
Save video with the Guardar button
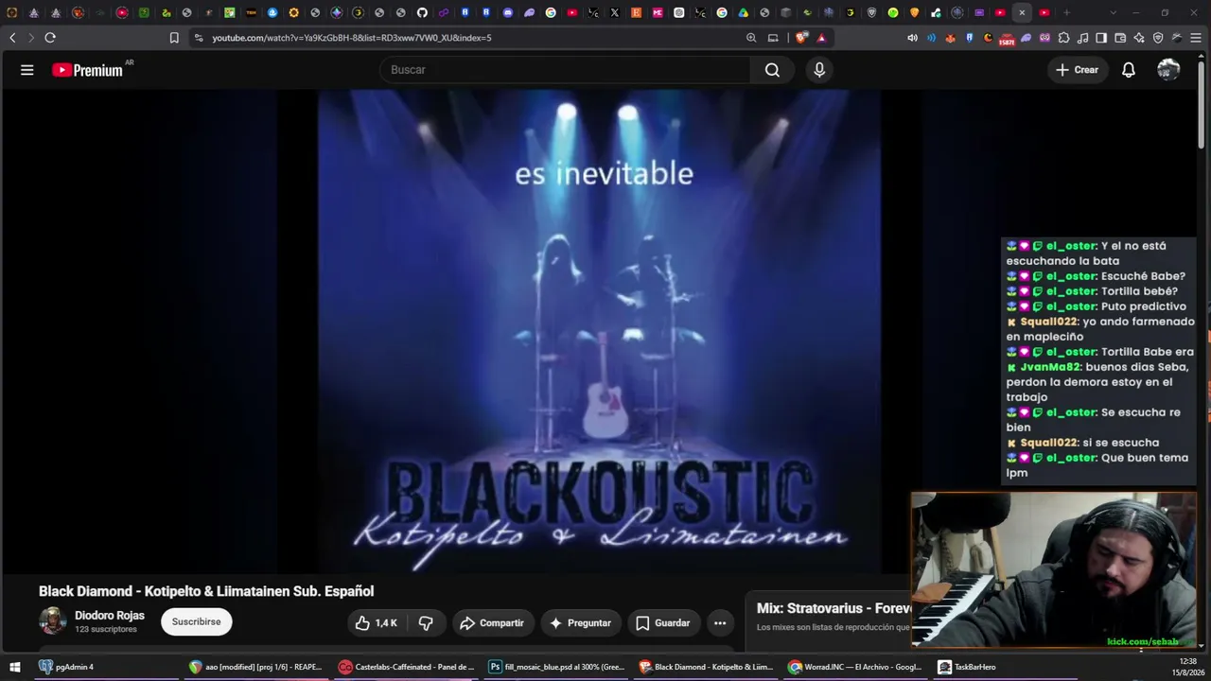[x=662, y=623]
